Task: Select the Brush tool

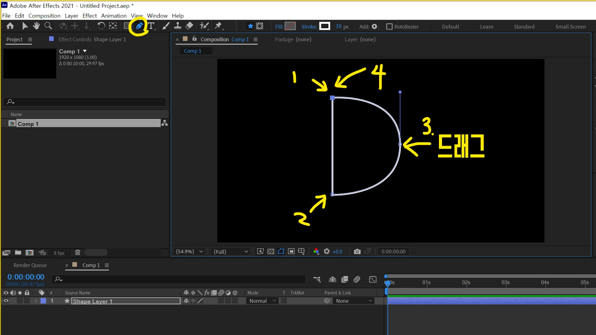Action: pyautogui.click(x=166, y=26)
